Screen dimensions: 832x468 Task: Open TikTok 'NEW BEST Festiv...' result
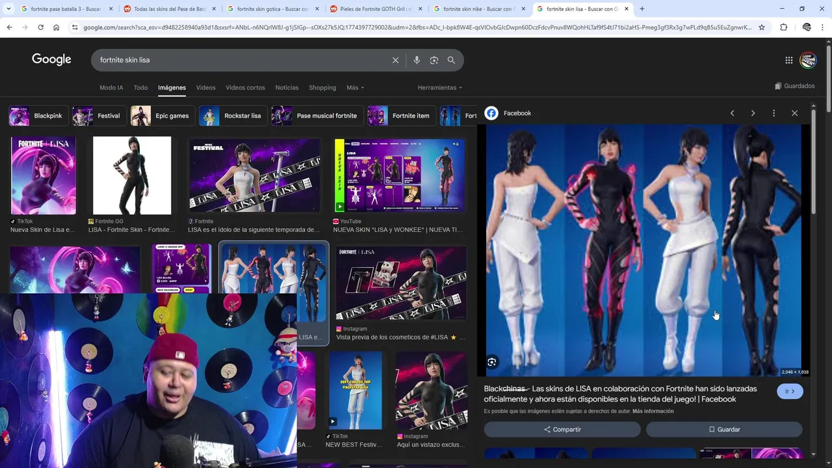tap(356, 391)
